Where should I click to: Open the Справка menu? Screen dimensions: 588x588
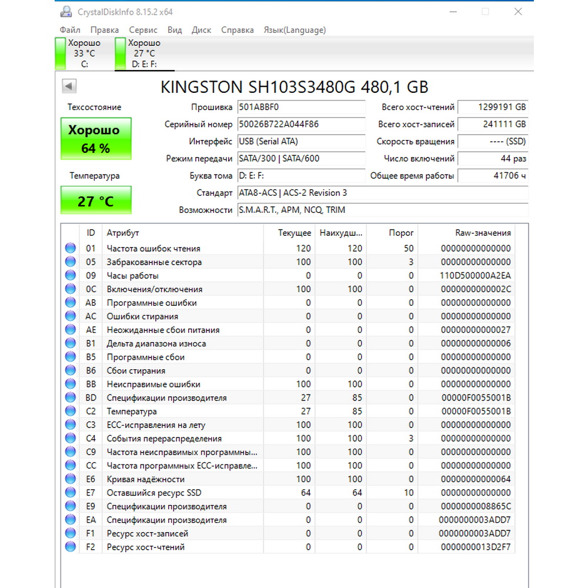coord(238,29)
